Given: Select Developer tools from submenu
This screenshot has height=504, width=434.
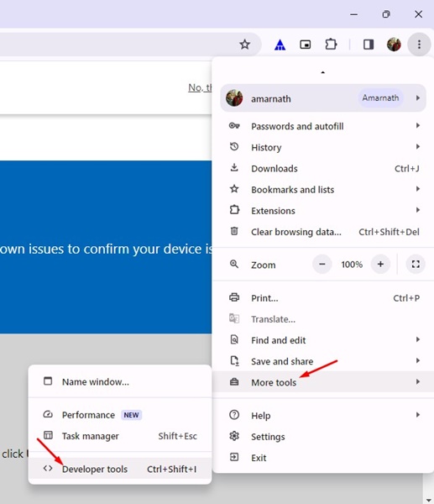Looking at the screenshot, I should (120, 469).
